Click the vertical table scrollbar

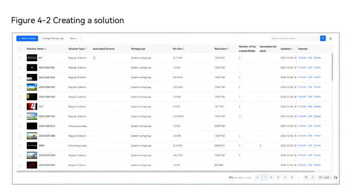(x=332, y=67)
